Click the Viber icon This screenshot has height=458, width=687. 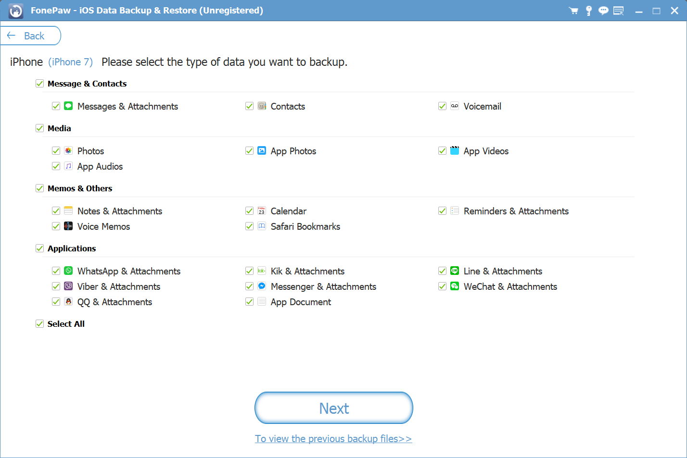coord(68,286)
